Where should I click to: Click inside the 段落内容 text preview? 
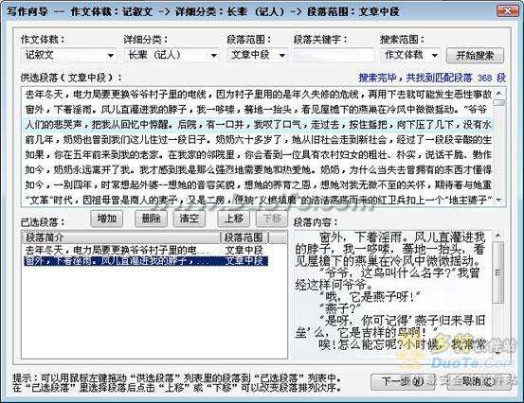(x=392, y=294)
